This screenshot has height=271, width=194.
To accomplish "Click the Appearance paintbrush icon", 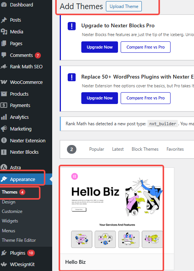I will [x=4, y=179].
